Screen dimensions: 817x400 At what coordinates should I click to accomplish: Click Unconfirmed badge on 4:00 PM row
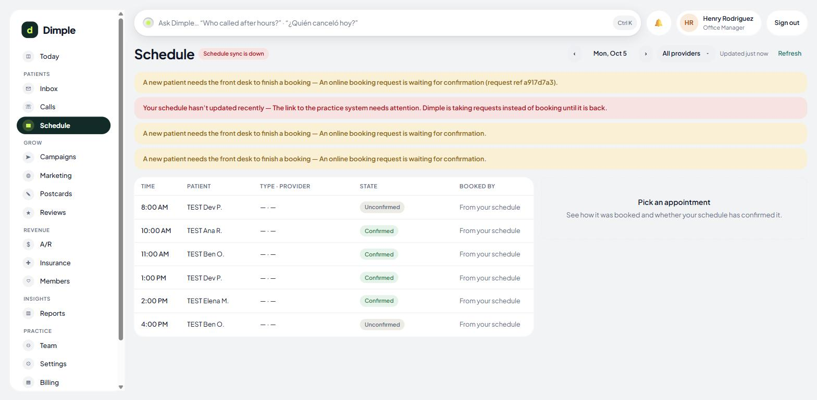[382, 325]
